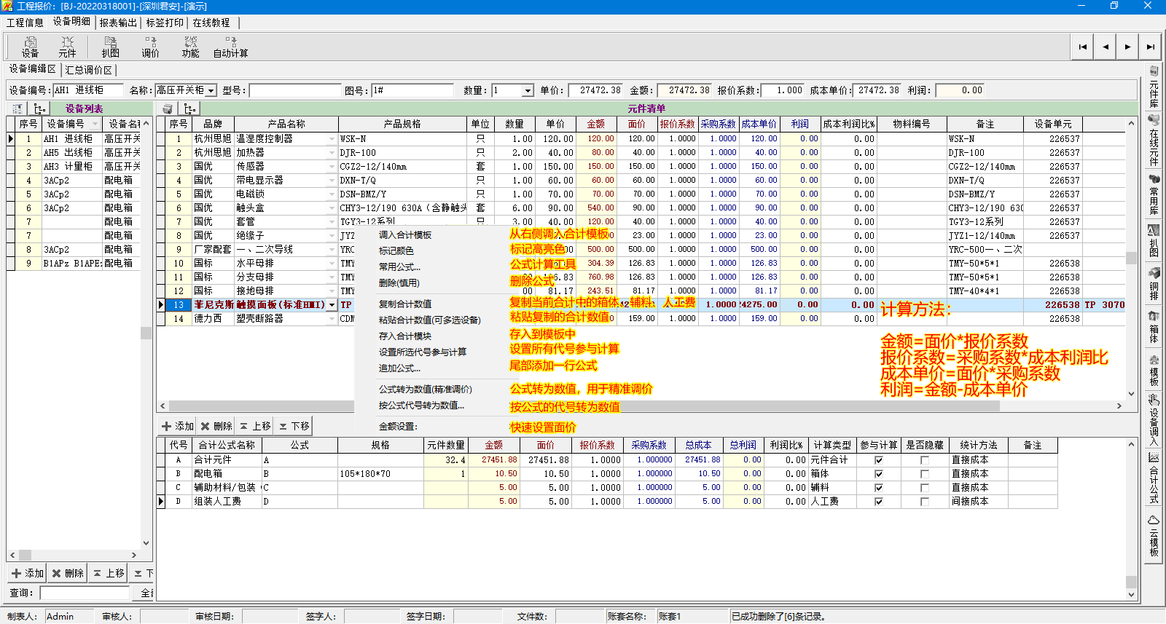This screenshot has width=1166, height=624.
Task: Click device list horizontal scrollbar
Action: 73,555
